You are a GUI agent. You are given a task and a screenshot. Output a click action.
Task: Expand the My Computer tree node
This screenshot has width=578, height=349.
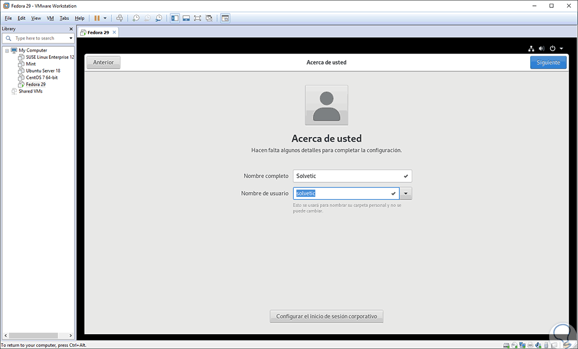[7, 50]
